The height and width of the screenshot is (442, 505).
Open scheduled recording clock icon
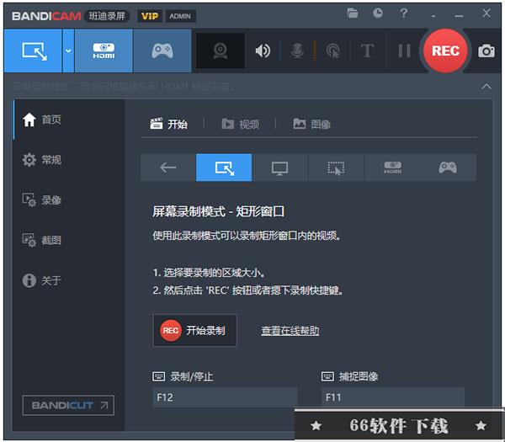click(x=378, y=13)
